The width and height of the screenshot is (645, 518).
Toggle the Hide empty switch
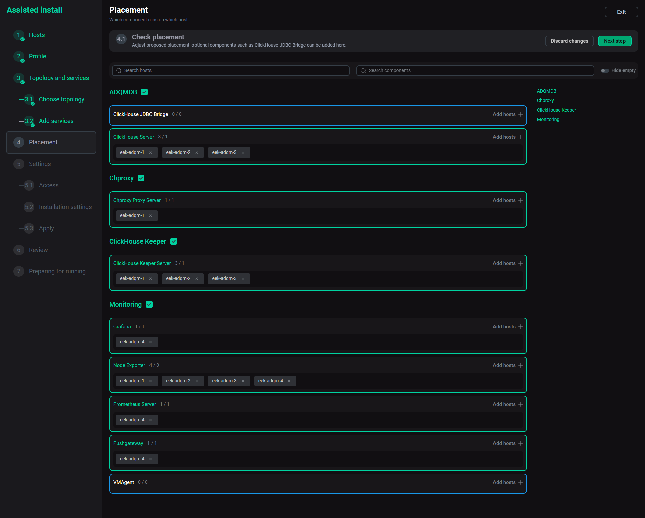coord(605,71)
